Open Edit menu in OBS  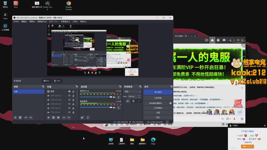(24, 22)
